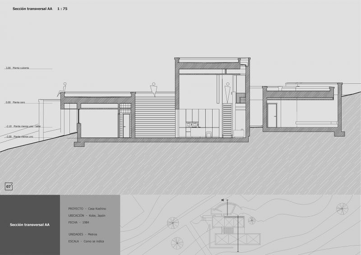Select the seated human figure on left roof
Viewport: 361px width, 255px height.
[x=62, y=90]
